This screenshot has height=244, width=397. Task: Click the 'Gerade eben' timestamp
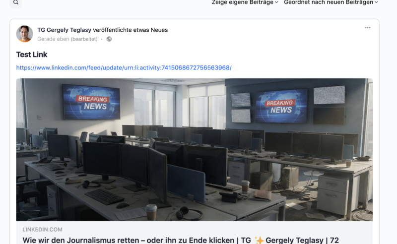tap(53, 39)
